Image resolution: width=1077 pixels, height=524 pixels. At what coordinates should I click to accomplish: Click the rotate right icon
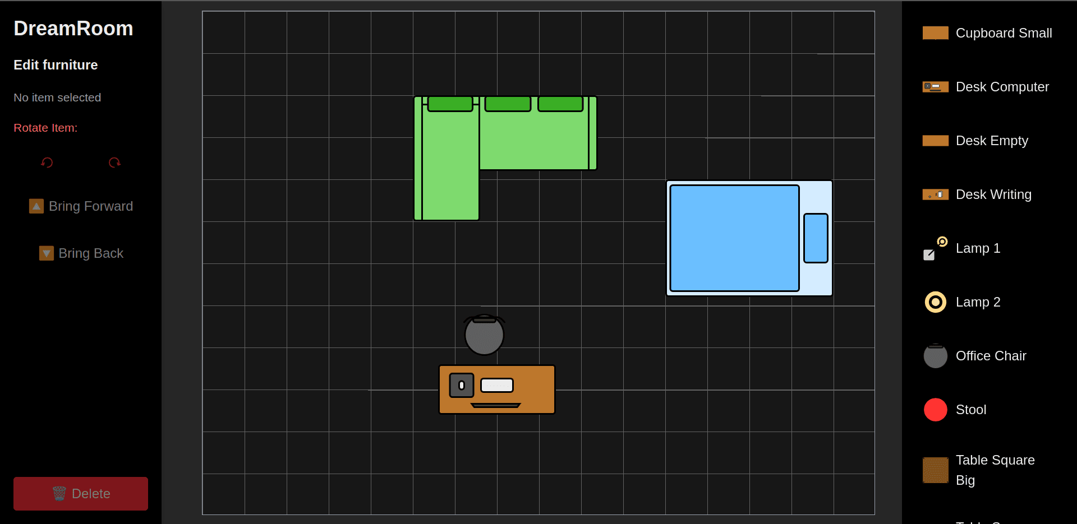114,163
